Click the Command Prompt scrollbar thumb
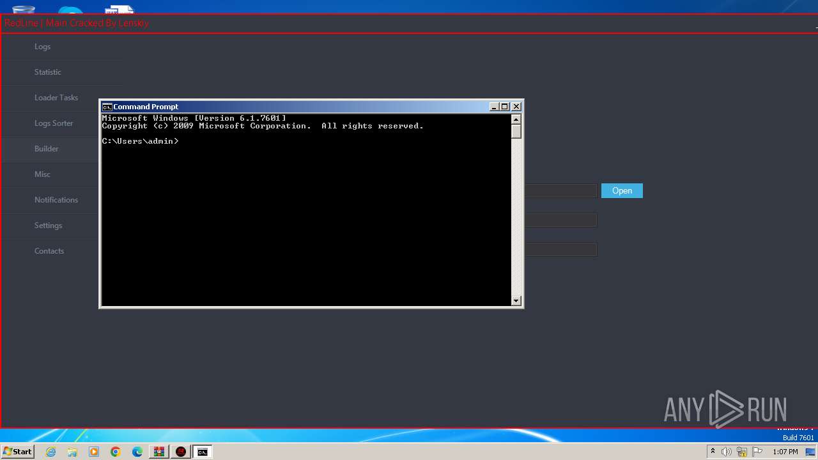818x460 pixels. coord(516,132)
